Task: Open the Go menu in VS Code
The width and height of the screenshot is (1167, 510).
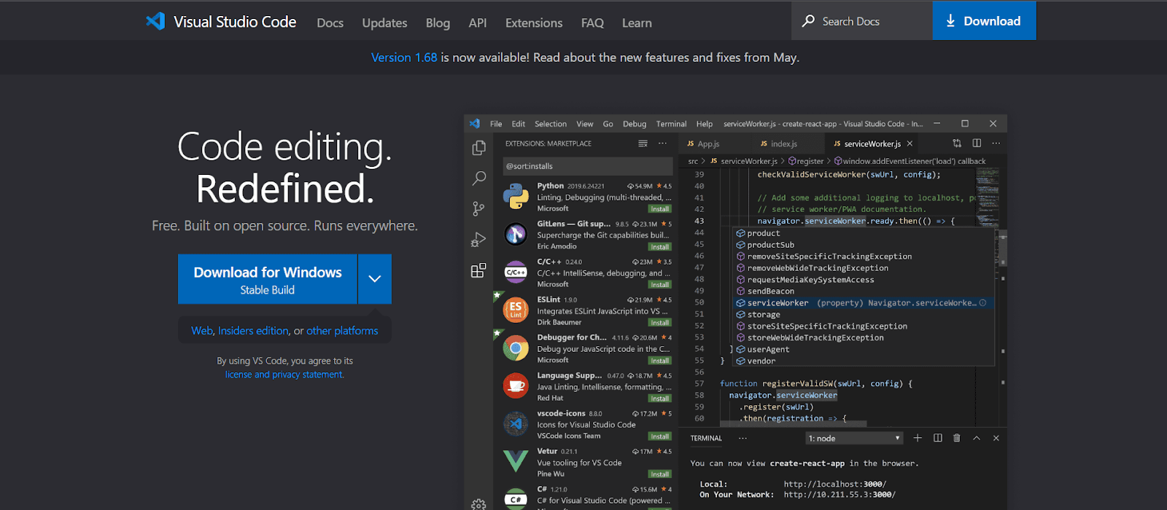Action: (x=608, y=124)
